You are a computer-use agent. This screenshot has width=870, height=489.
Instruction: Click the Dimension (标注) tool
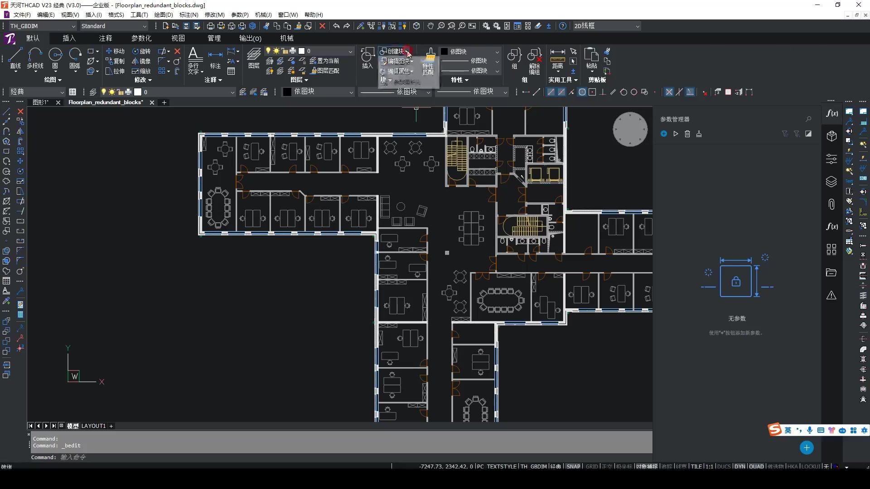[215, 59]
